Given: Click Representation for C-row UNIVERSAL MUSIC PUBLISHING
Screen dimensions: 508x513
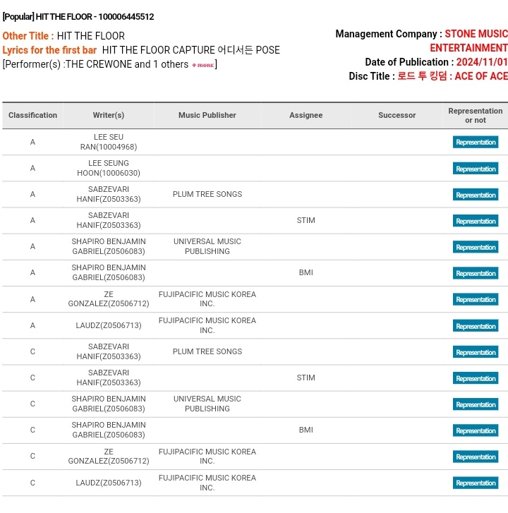Looking at the screenshot, I should point(476,404).
